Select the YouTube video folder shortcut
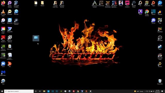The width and height of the screenshot is (165, 93). (x=55, y=4)
